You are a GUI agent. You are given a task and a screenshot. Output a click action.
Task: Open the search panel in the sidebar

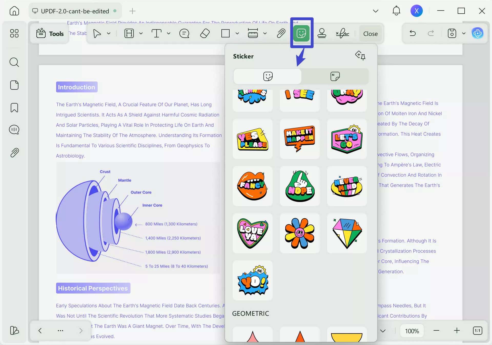(14, 62)
